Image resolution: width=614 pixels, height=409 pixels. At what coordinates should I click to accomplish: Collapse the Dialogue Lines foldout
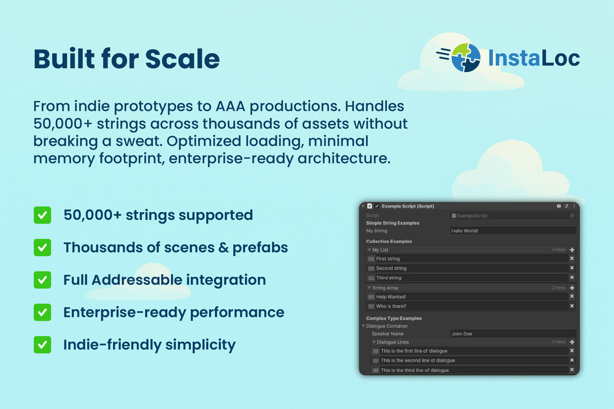[374, 342]
